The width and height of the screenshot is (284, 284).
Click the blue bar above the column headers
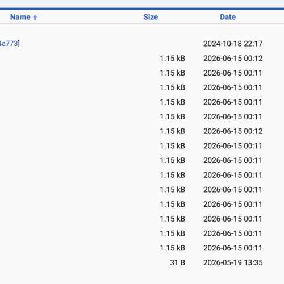click(x=142, y=9)
